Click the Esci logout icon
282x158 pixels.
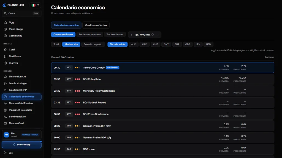[x=5, y=153]
